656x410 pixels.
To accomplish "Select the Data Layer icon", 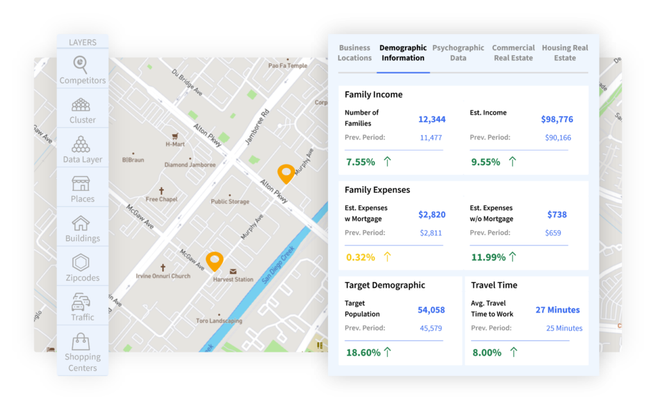I will click(x=82, y=144).
